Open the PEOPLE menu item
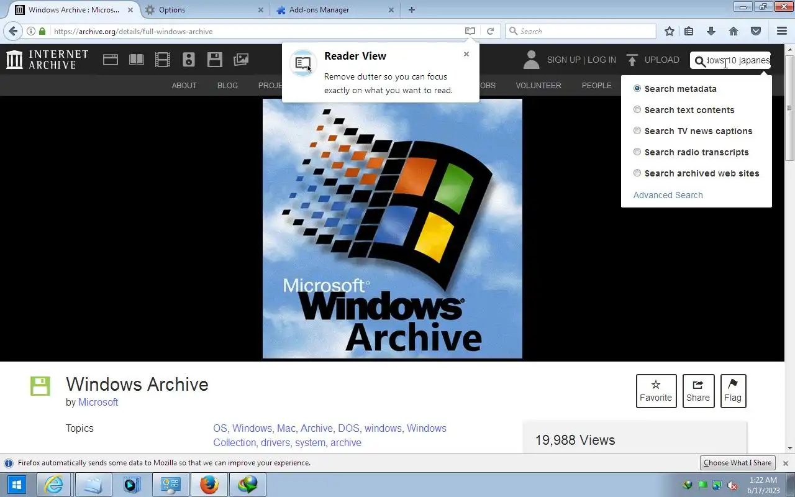This screenshot has height=497, width=795. (x=597, y=86)
